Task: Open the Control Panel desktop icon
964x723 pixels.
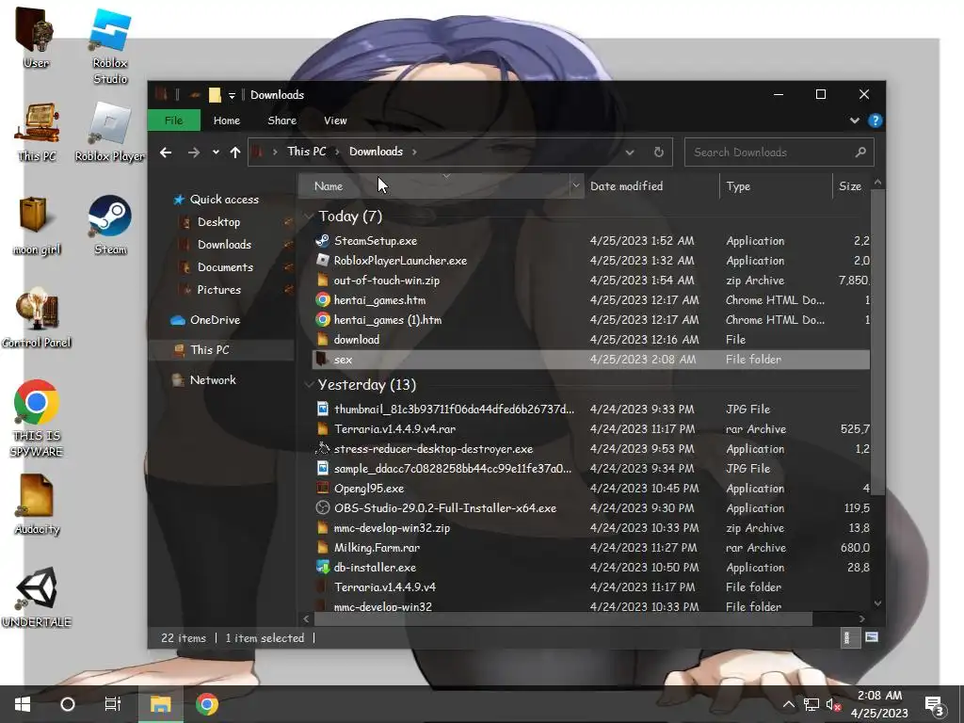Action: click(x=37, y=319)
